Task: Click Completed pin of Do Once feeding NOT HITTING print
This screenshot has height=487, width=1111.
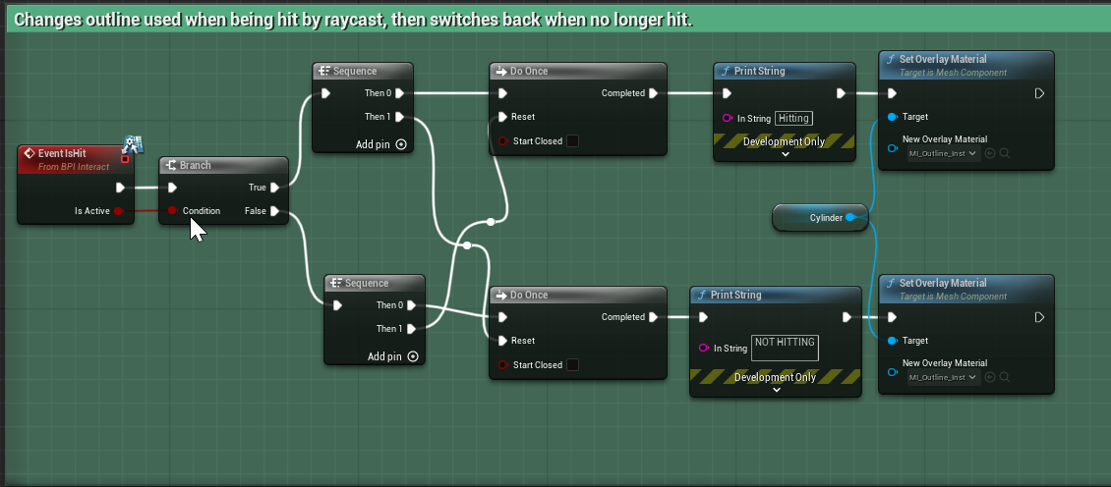Action: tap(653, 316)
